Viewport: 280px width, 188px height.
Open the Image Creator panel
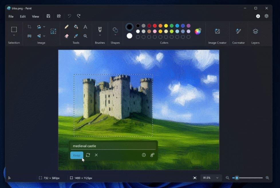tap(217, 31)
